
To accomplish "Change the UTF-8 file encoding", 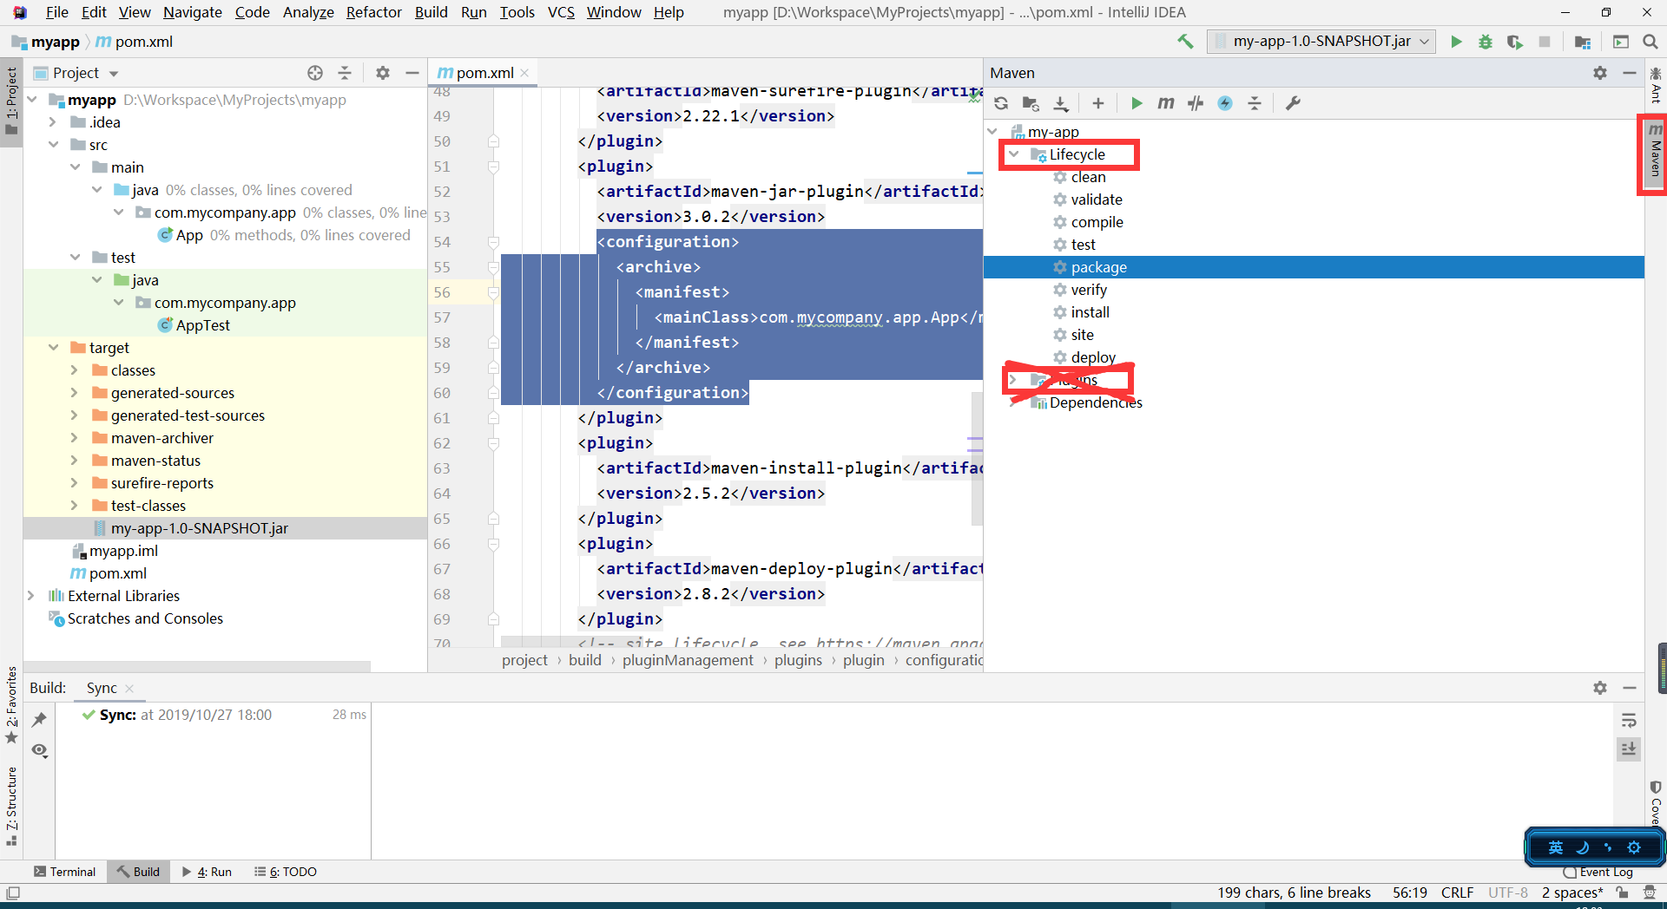I will pyautogui.click(x=1508, y=893).
